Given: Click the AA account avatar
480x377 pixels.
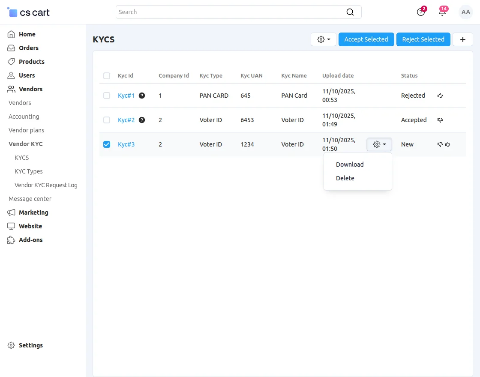Looking at the screenshot, I should point(465,12).
